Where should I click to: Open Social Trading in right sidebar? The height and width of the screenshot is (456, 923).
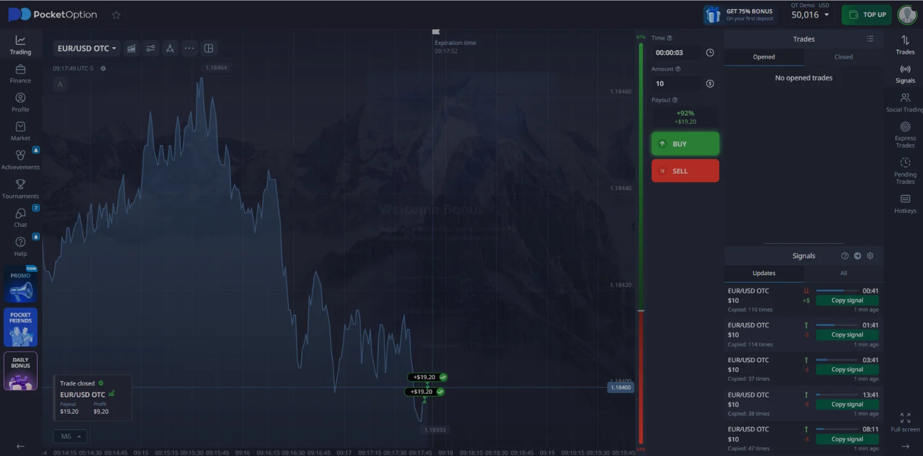tap(905, 103)
